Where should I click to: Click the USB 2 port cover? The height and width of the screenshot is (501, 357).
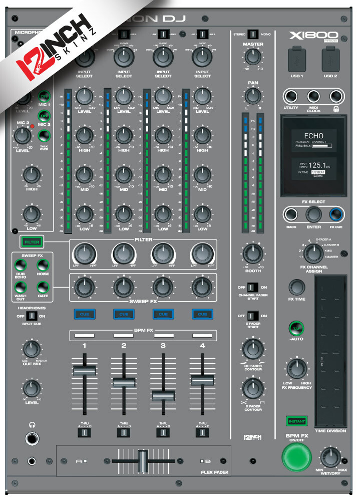tap(330, 60)
